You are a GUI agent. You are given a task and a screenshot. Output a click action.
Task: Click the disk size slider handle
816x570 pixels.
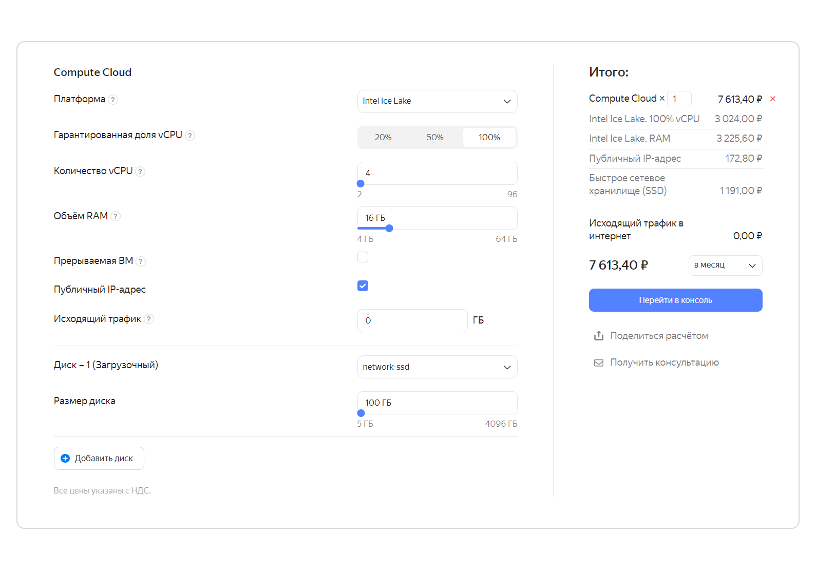coord(361,413)
